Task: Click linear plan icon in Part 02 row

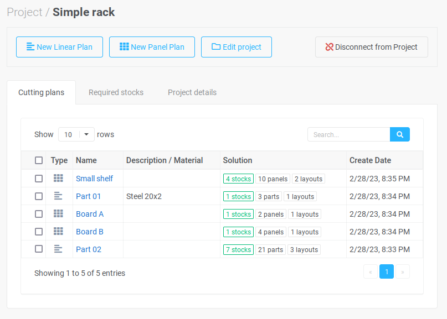Action: pos(59,249)
